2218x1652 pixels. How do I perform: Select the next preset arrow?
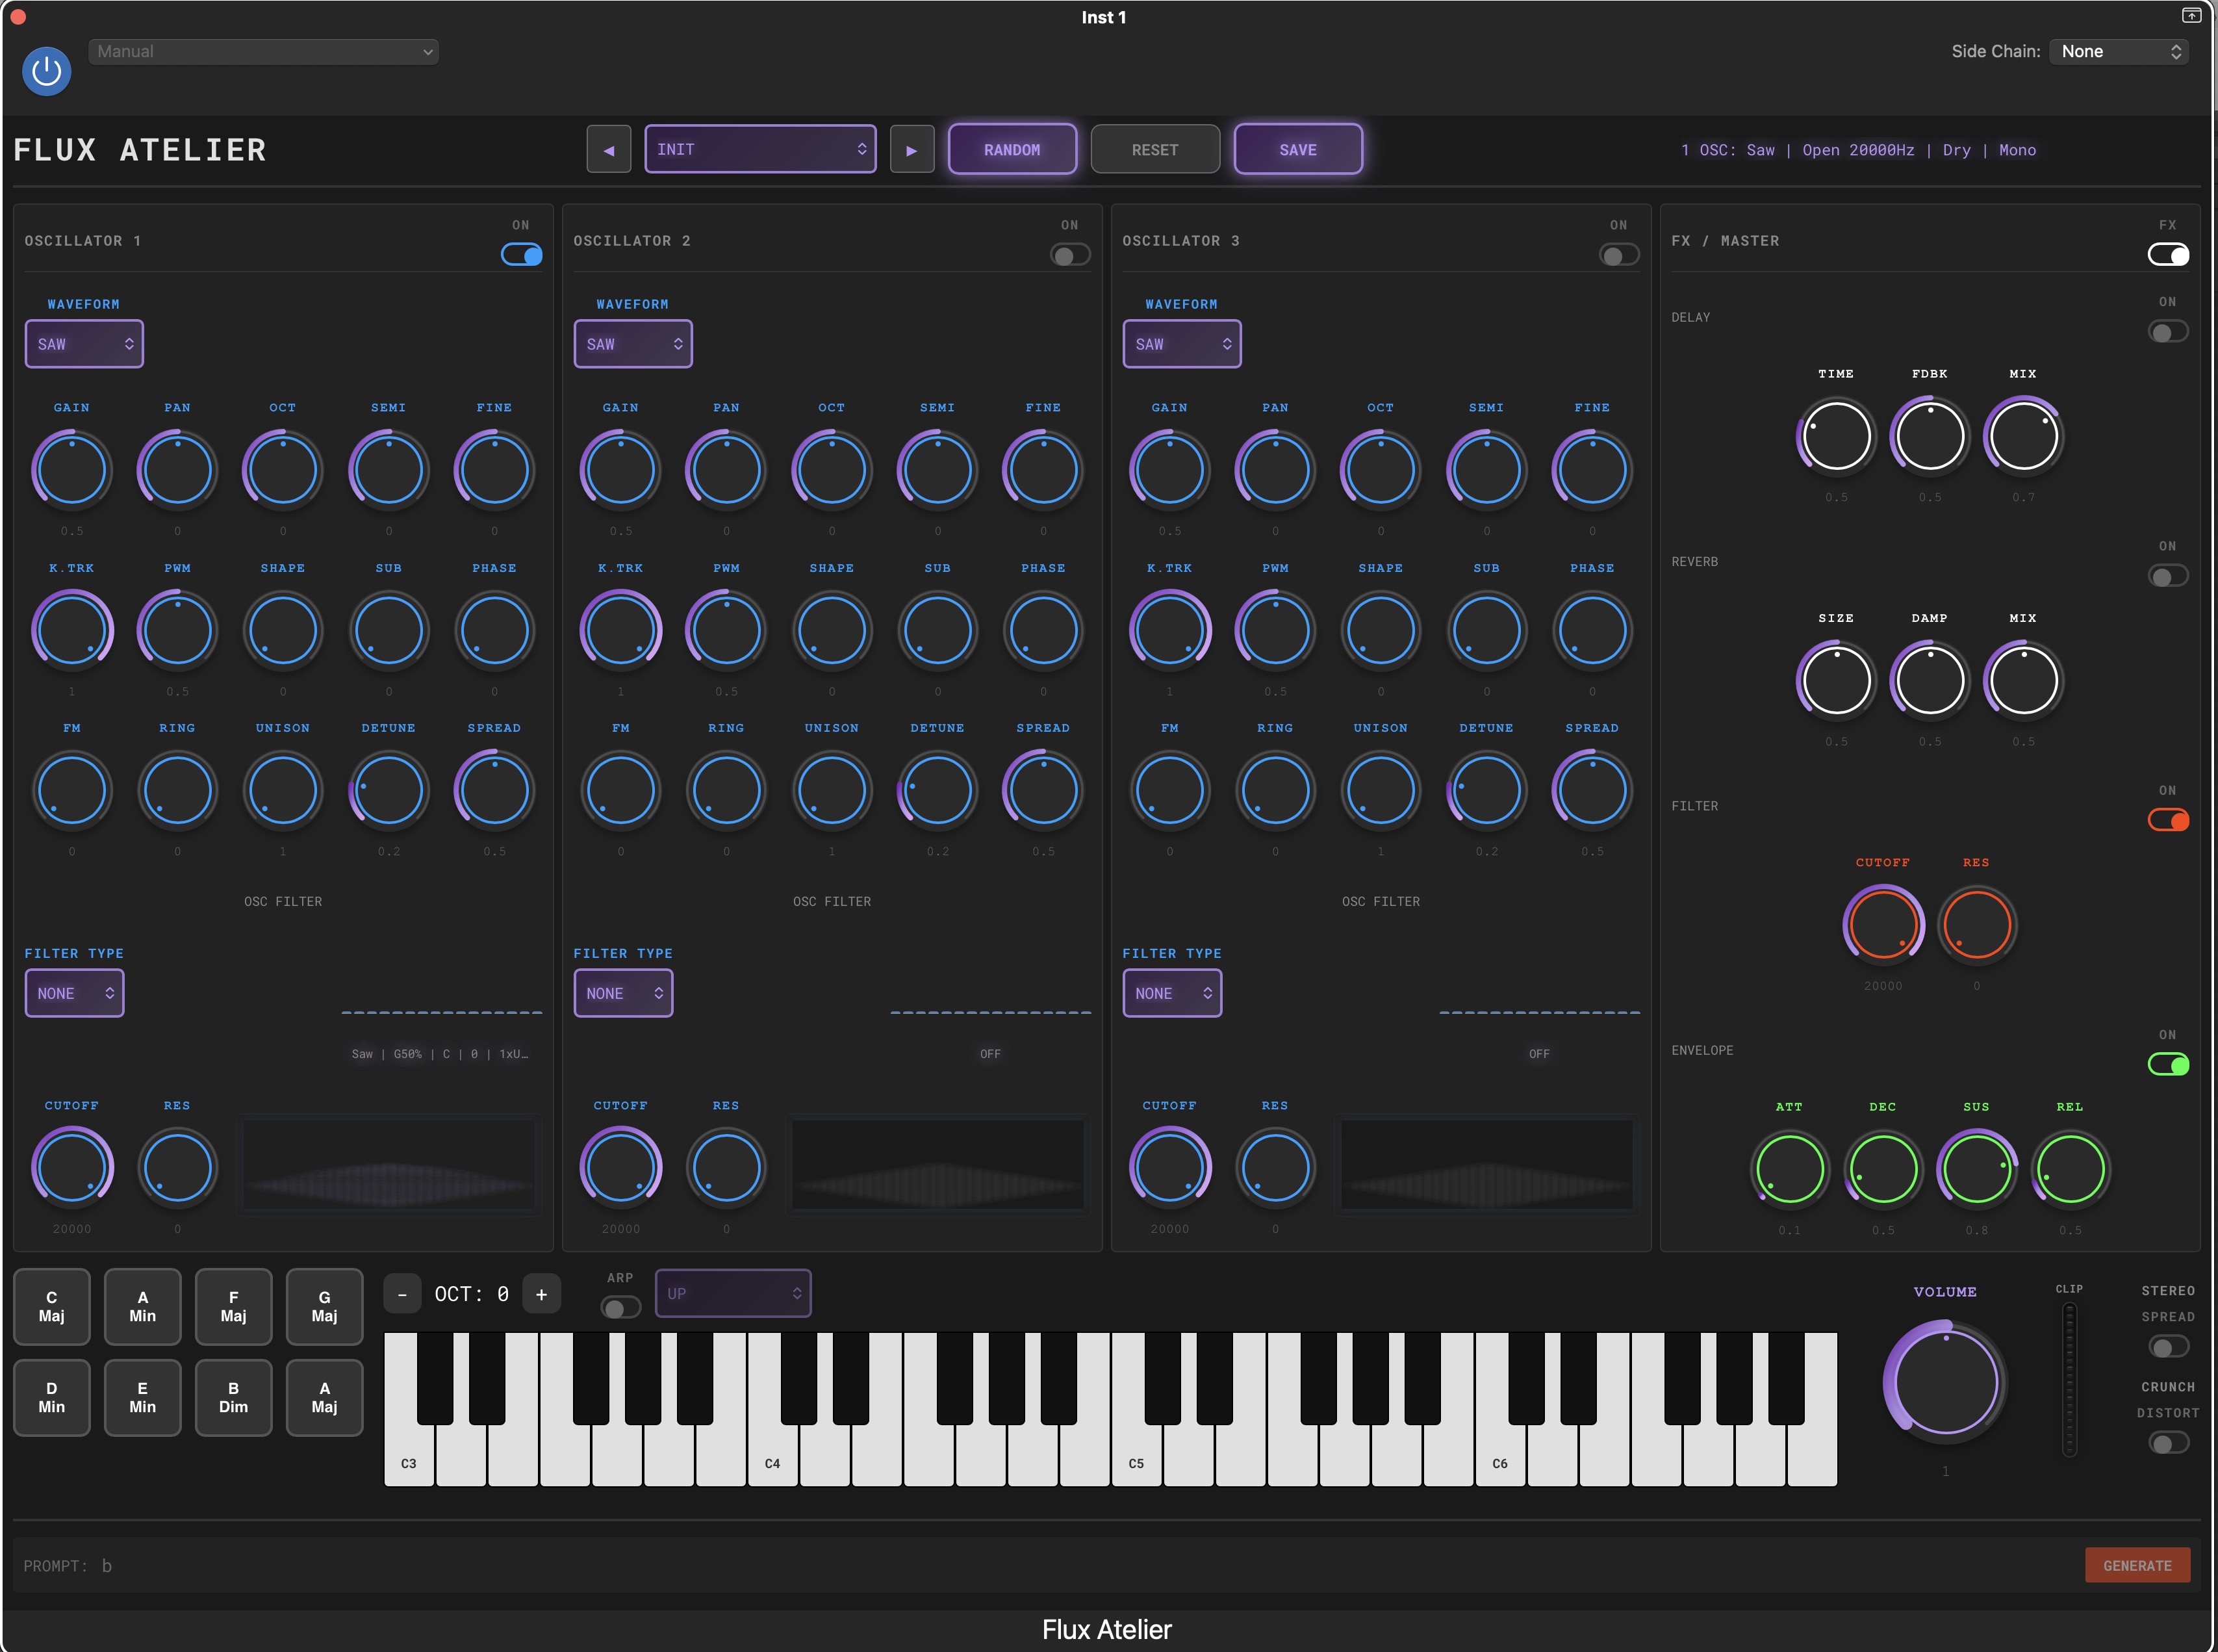coord(911,148)
